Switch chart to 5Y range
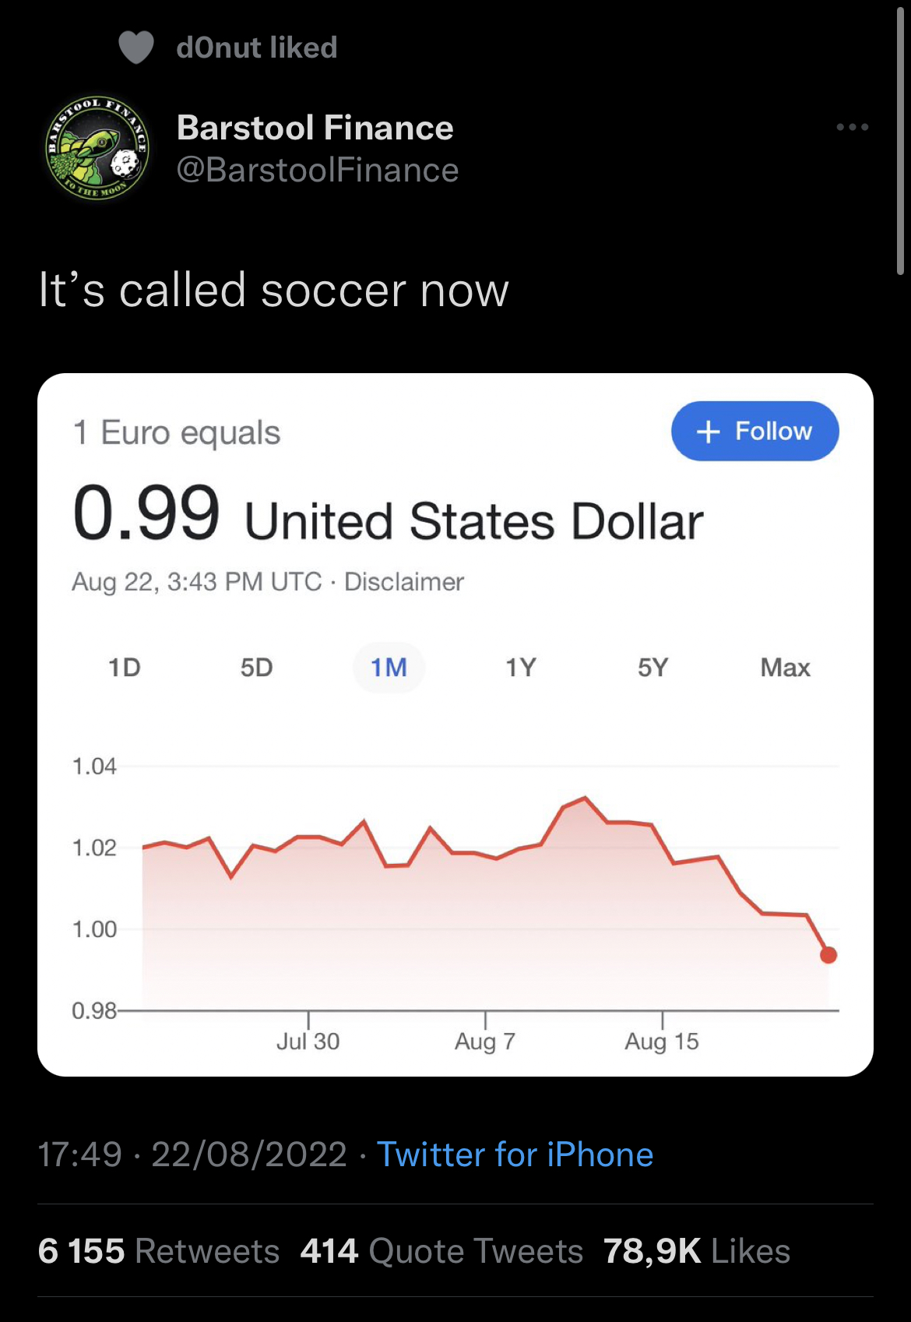Viewport: 911px width, 1322px height. coord(652,668)
